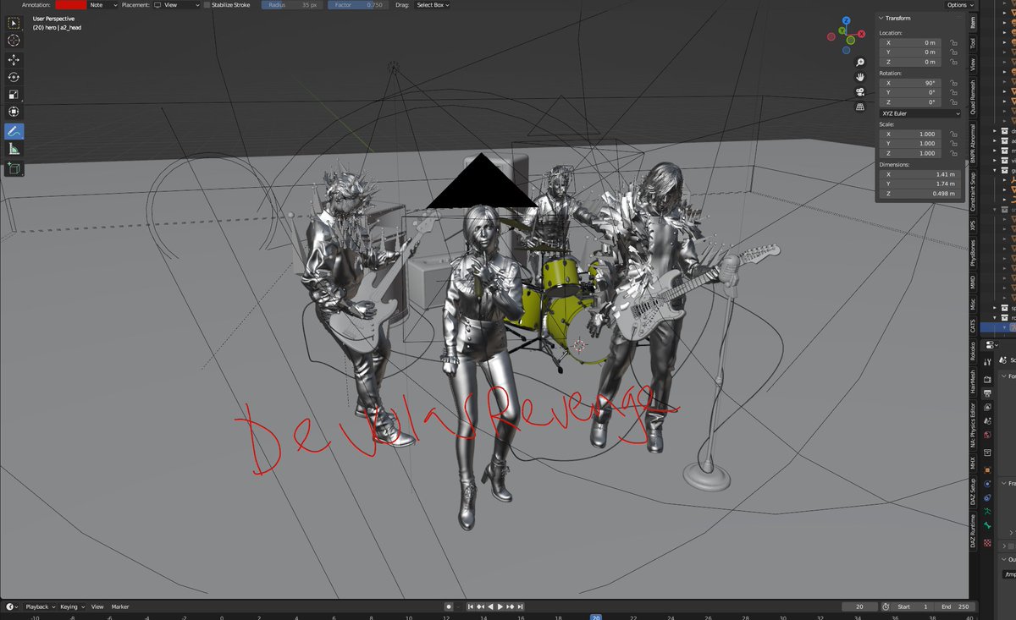The height and width of the screenshot is (620, 1016).
Task: Switch perspective/orthographic grid icon
Action: click(860, 107)
